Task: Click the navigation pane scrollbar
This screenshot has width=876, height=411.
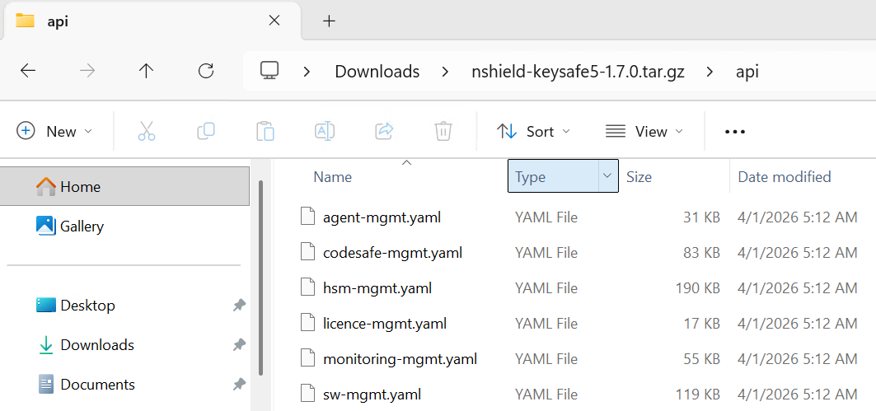Action: [x=260, y=278]
